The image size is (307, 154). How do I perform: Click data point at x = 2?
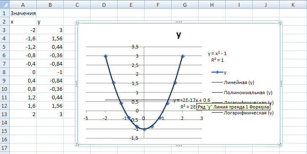[x=183, y=56]
